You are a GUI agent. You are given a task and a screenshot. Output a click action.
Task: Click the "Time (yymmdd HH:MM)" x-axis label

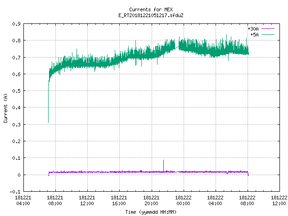[x=151, y=212]
